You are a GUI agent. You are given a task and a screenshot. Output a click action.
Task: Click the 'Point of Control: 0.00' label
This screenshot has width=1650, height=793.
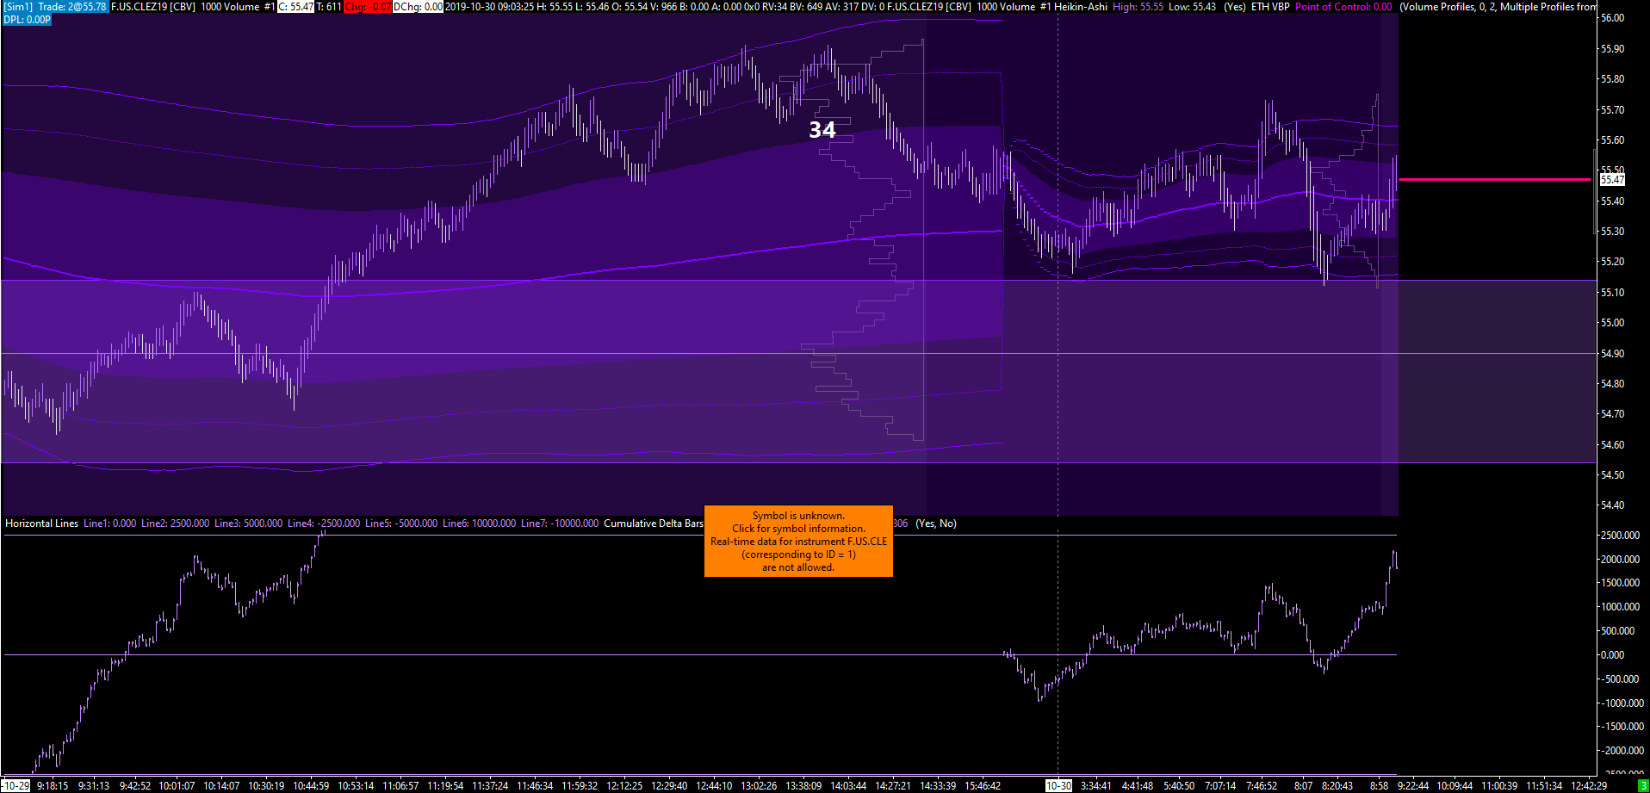[1343, 7]
